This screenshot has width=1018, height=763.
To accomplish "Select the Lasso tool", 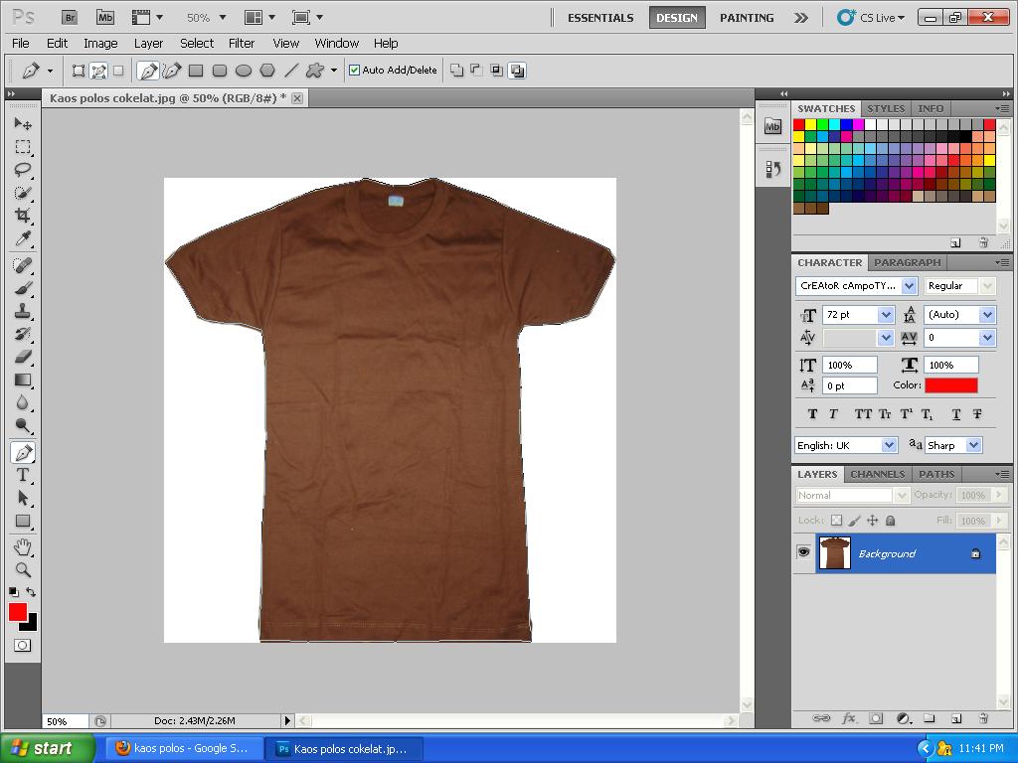I will (23, 170).
